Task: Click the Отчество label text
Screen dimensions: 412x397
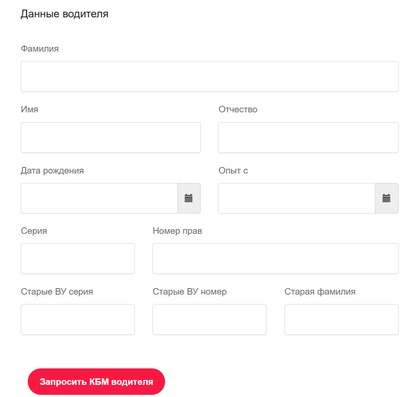Action: [238, 109]
